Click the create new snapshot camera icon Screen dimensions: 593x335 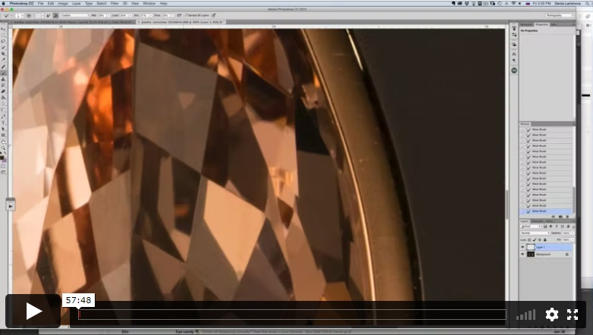tap(560, 216)
